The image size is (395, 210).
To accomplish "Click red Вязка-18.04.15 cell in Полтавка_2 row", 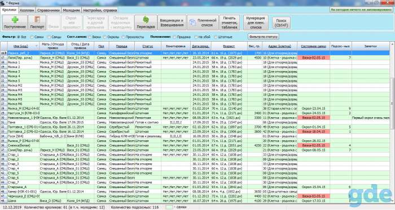I will click(x=314, y=132).
